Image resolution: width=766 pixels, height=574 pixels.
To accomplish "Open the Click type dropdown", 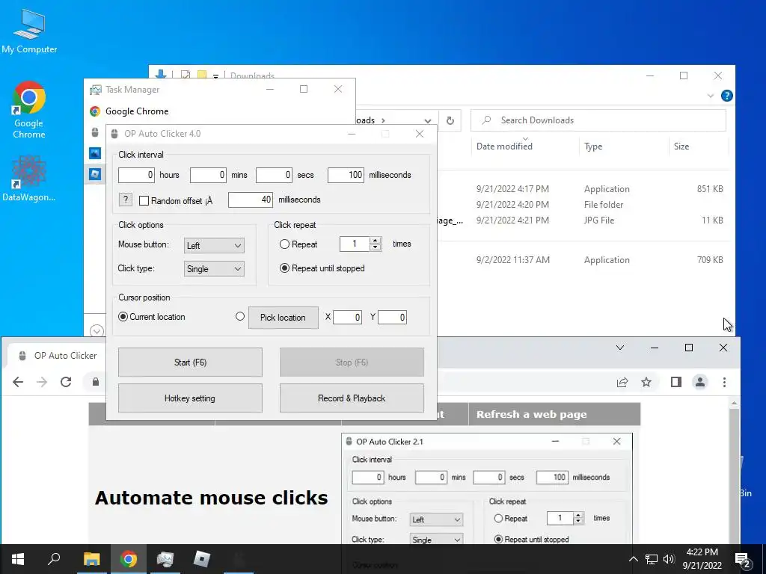I will click(x=214, y=268).
